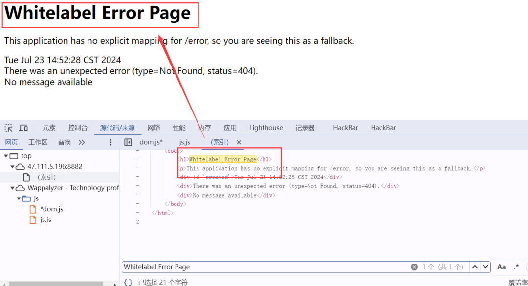Click the closing </body> tag line
This screenshot has height=286, width=528.
click(175, 204)
